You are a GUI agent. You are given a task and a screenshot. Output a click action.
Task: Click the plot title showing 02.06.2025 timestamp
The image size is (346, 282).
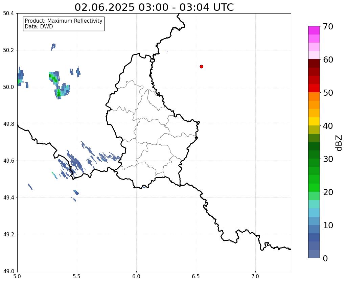coord(154,7)
